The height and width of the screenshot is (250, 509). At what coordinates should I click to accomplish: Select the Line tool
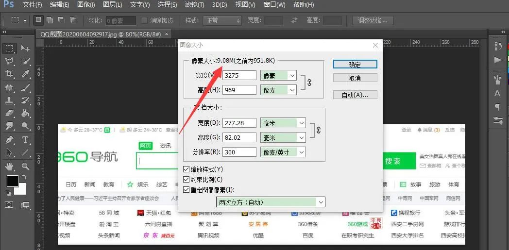(x=25, y=152)
